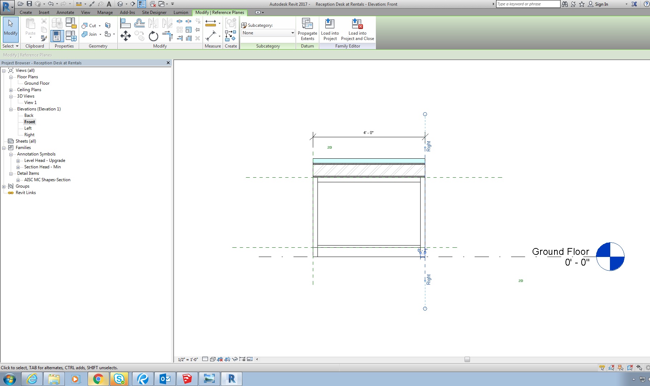Select the Align tool

tap(125, 24)
